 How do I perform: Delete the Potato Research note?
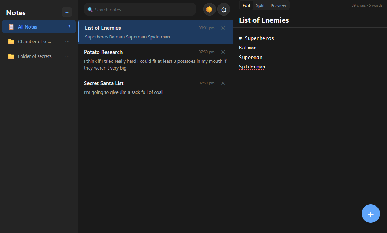tap(223, 52)
